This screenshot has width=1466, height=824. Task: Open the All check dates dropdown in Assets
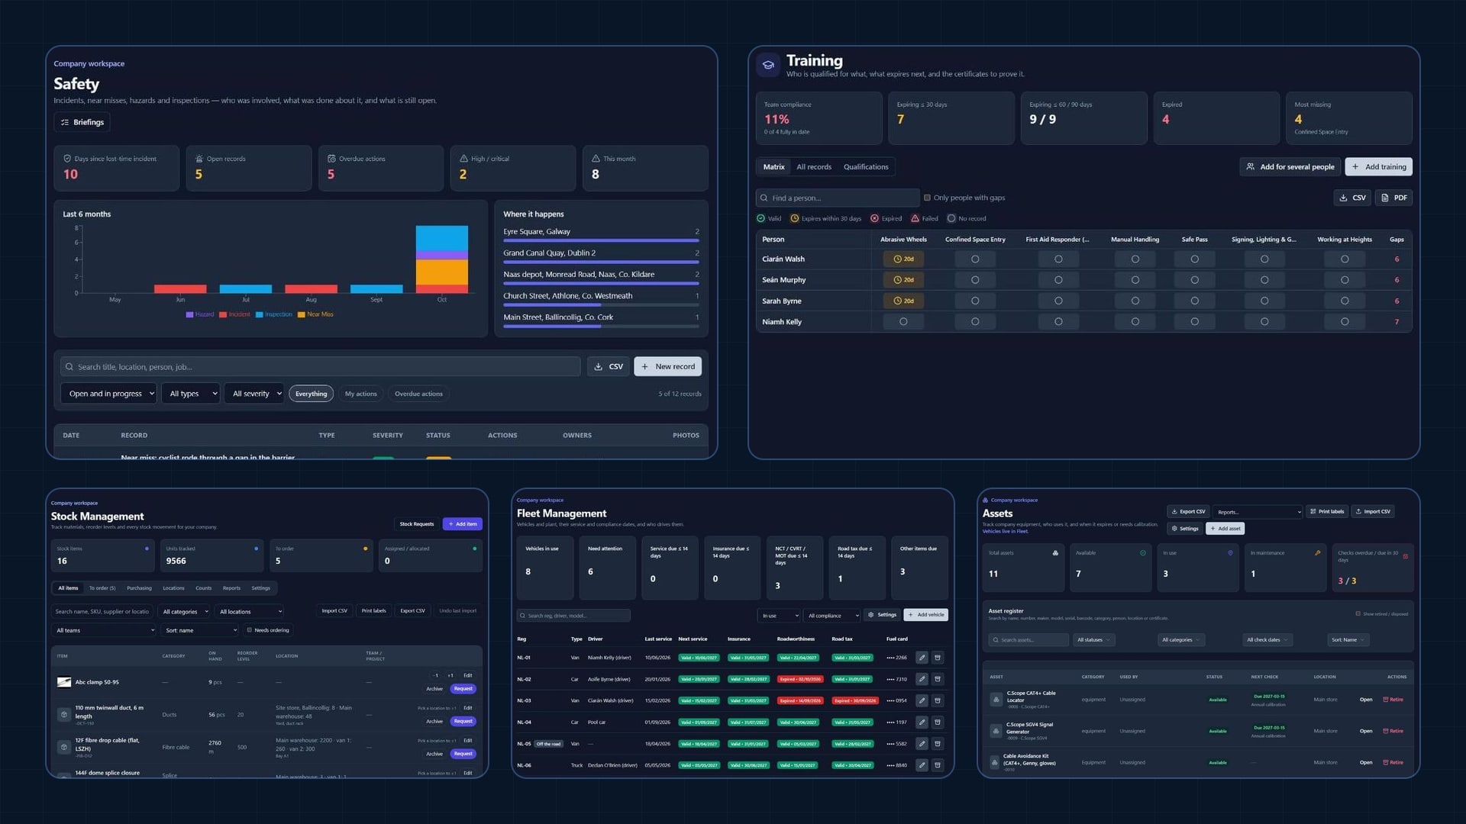click(1267, 640)
